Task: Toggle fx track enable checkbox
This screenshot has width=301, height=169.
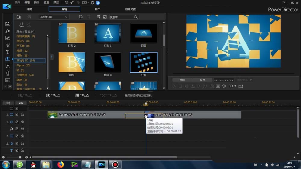Action: coord(17,129)
